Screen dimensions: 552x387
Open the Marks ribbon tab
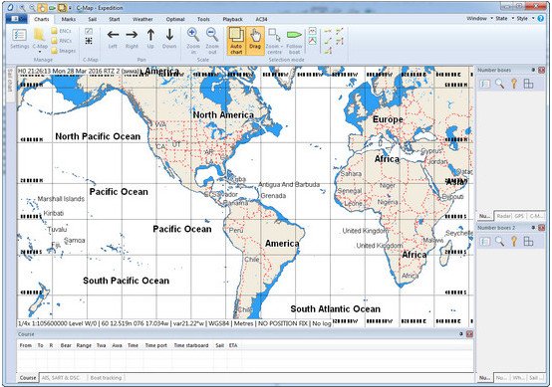(x=69, y=19)
